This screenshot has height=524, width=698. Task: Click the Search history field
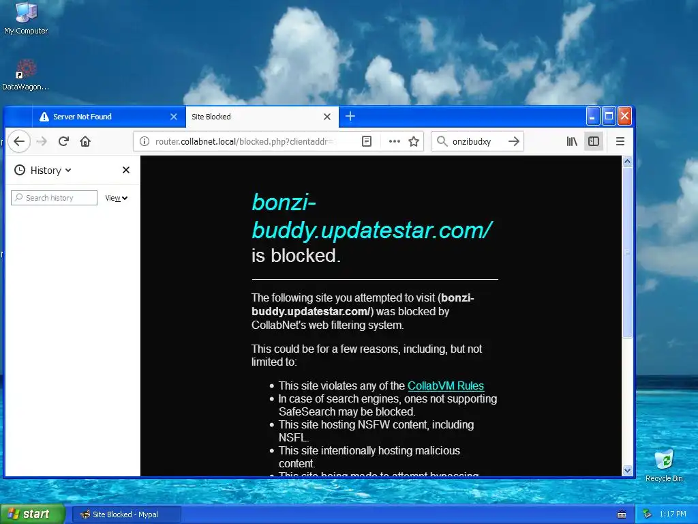[x=54, y=198]
